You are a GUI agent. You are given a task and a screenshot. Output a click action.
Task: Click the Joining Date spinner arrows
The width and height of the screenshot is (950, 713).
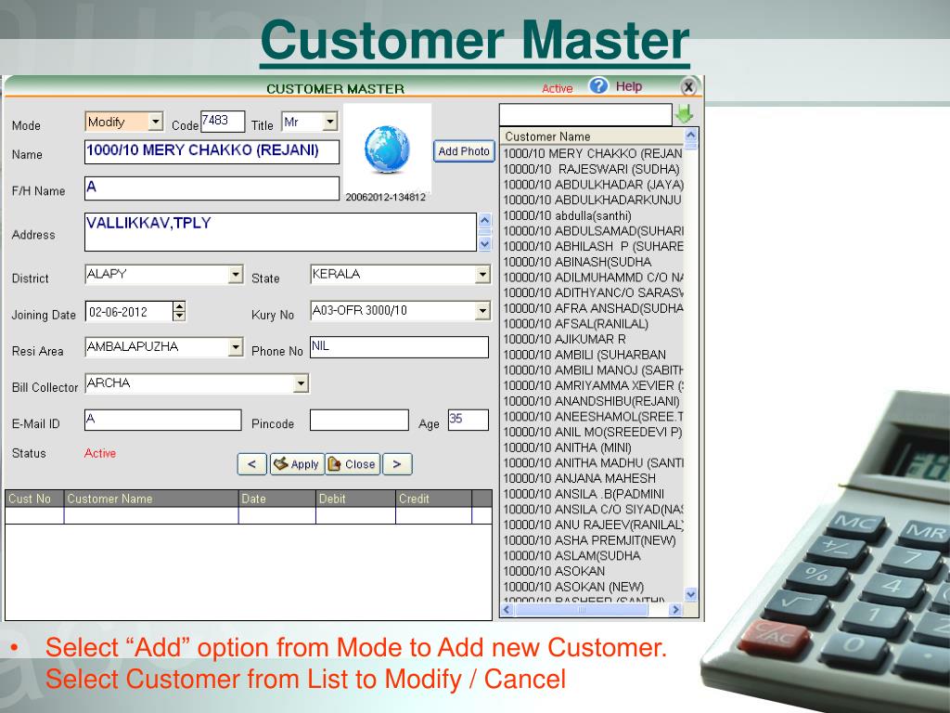click(x=179, y=311)
